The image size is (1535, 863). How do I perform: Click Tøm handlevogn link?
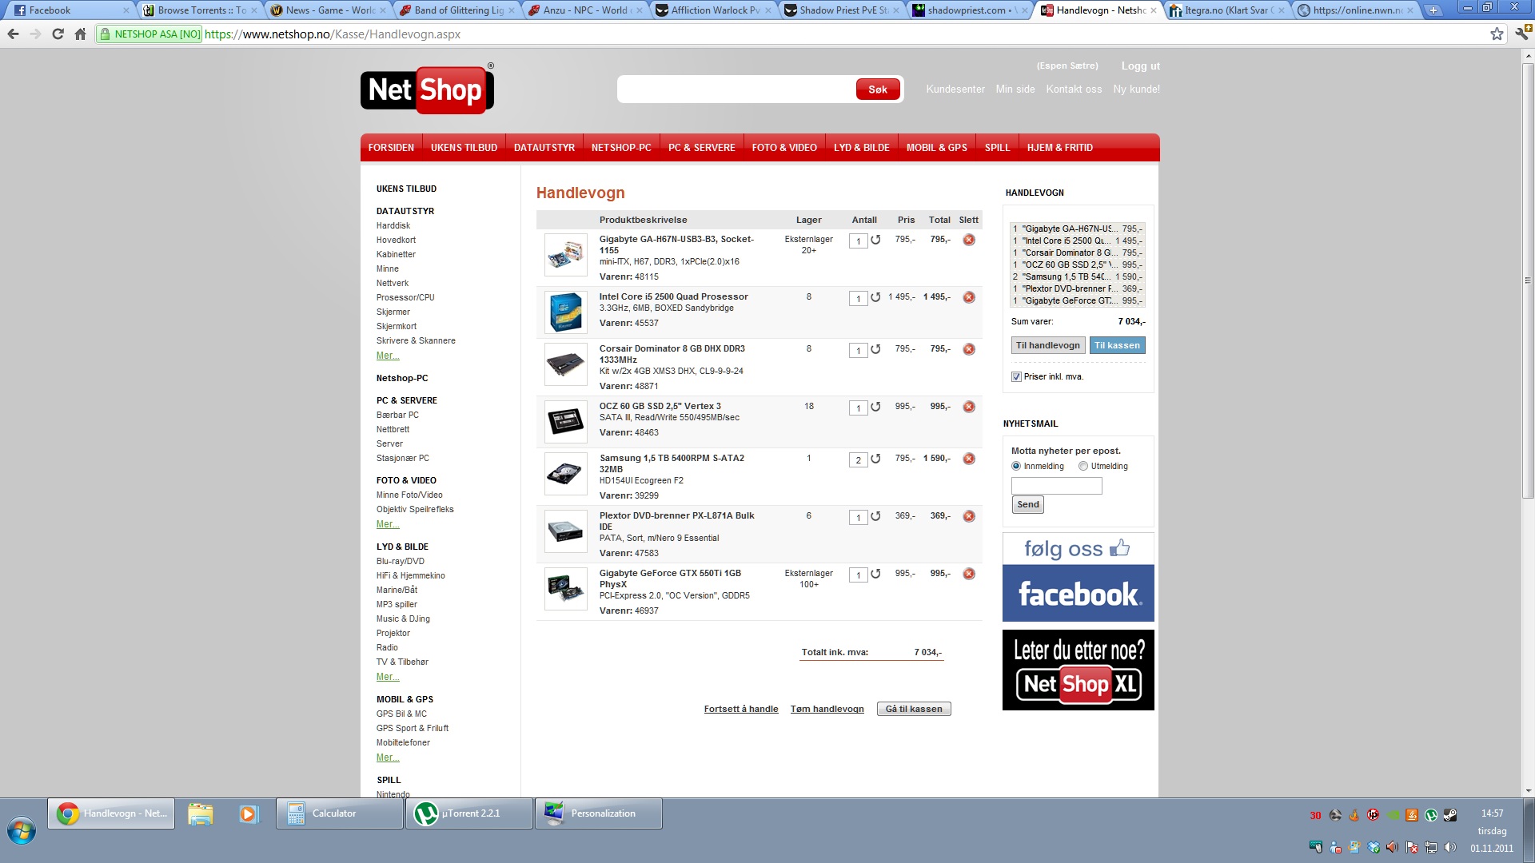(827, 710)
